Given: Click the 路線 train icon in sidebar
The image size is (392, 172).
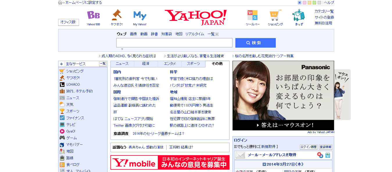Looking at the screenshot, I should point(62,158).
